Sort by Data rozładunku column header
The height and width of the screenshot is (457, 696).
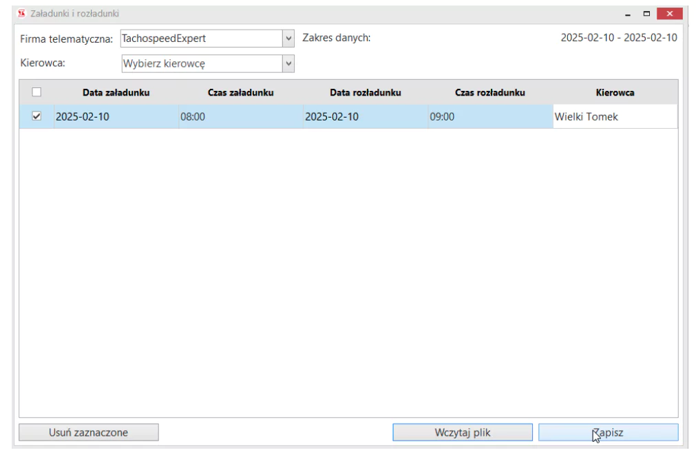coord(366,92)
